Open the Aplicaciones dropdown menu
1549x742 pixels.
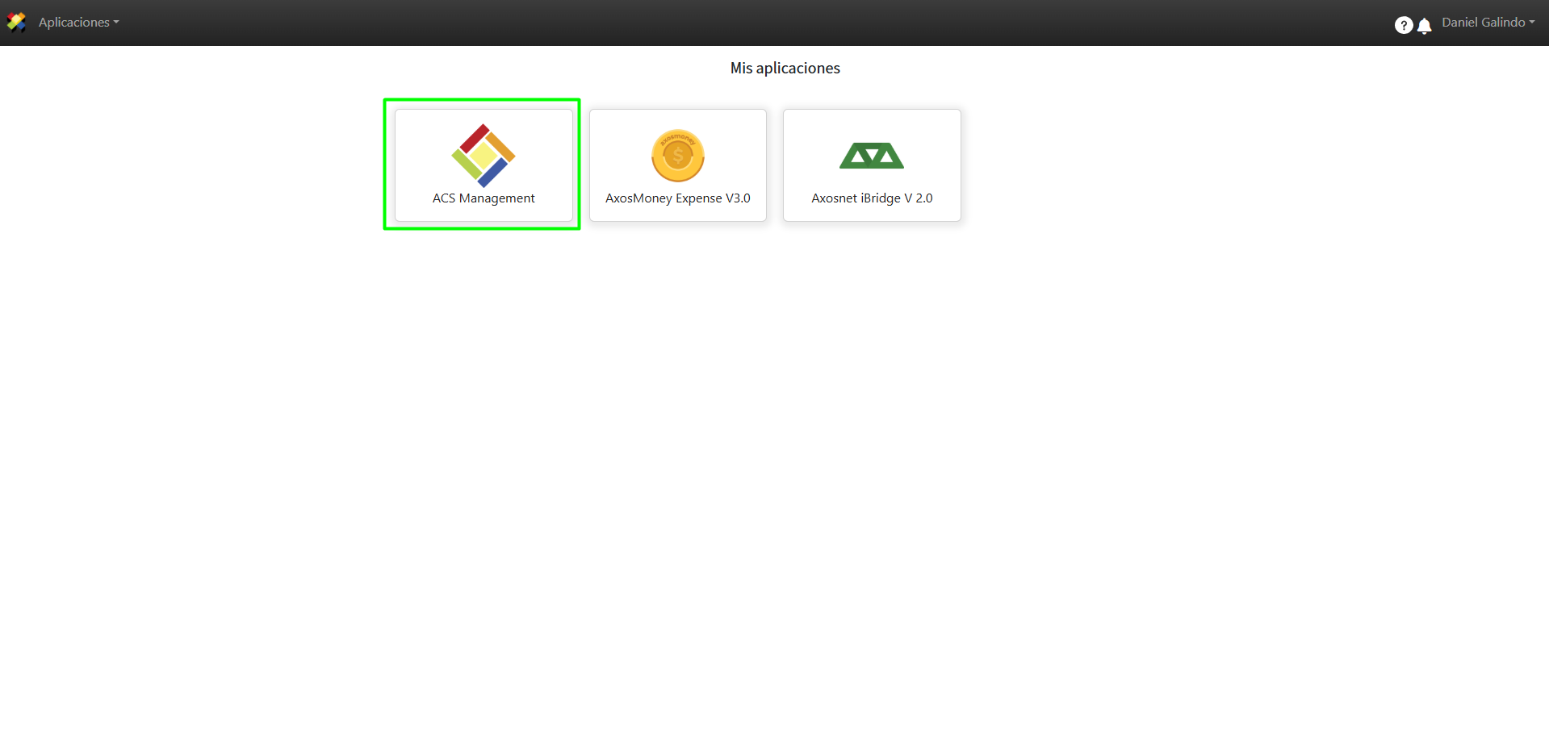(x=78, y=23)
